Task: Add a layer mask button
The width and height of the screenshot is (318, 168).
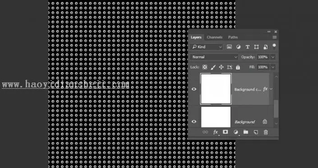Action: pyautogui.click(x=226, y=132)
